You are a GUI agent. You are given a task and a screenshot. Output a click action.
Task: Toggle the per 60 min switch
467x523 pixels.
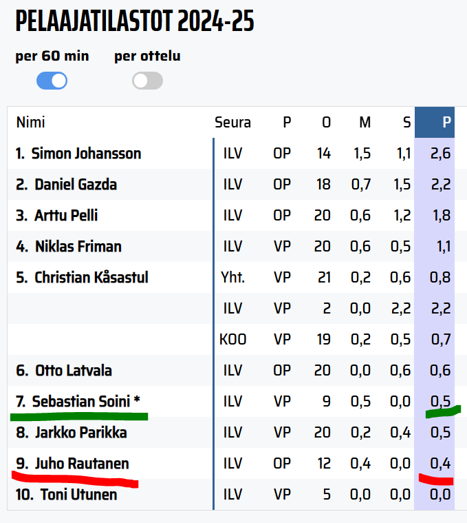click(52, 81)
